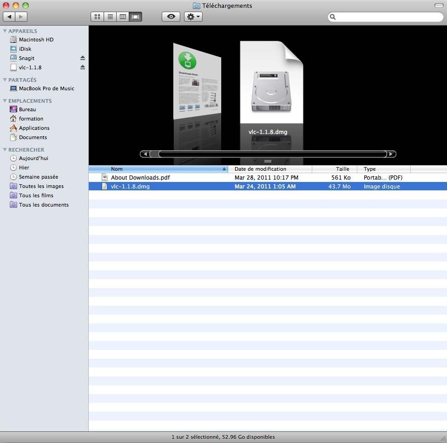The image size is (447, 443).
Task: Click the Téléchargements folder icon in title
Action: click(196, 6)
